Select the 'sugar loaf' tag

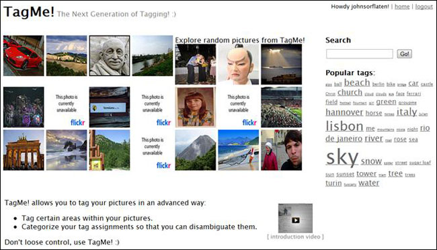pyautogui.click(x=420, y=163)
